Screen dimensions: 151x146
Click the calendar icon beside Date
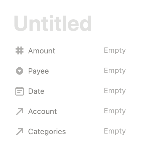point(20,91)
